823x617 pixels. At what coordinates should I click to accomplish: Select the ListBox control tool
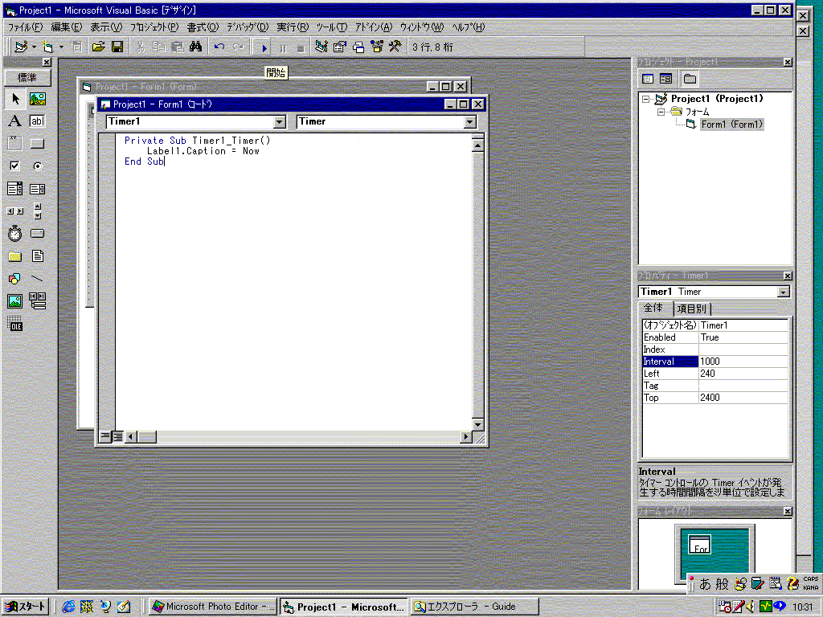pyautogui.click(x=37, y=188)
